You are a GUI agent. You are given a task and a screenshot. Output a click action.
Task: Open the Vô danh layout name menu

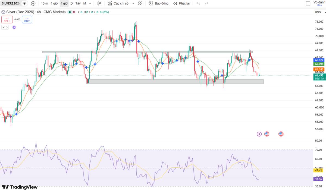click(319, 2)
